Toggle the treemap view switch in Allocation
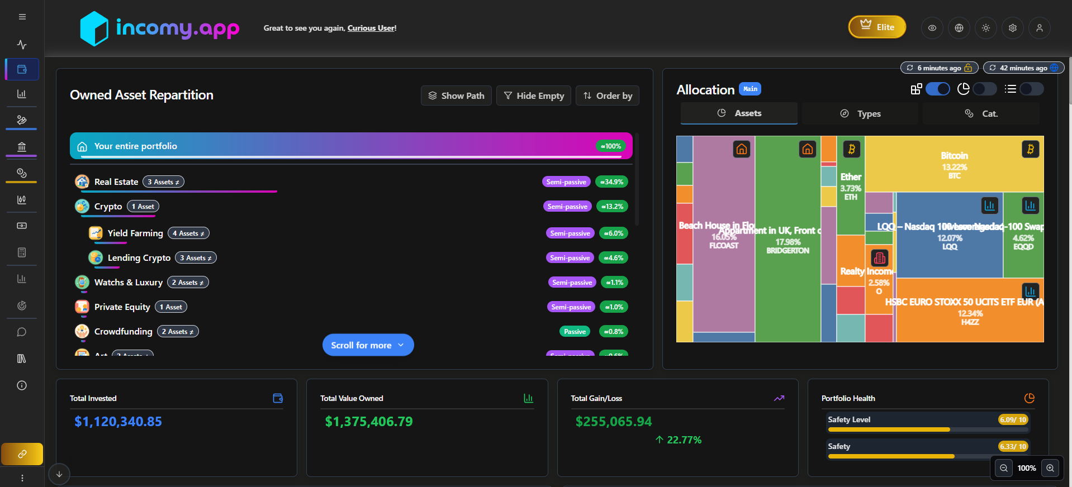 pos(937,89)
